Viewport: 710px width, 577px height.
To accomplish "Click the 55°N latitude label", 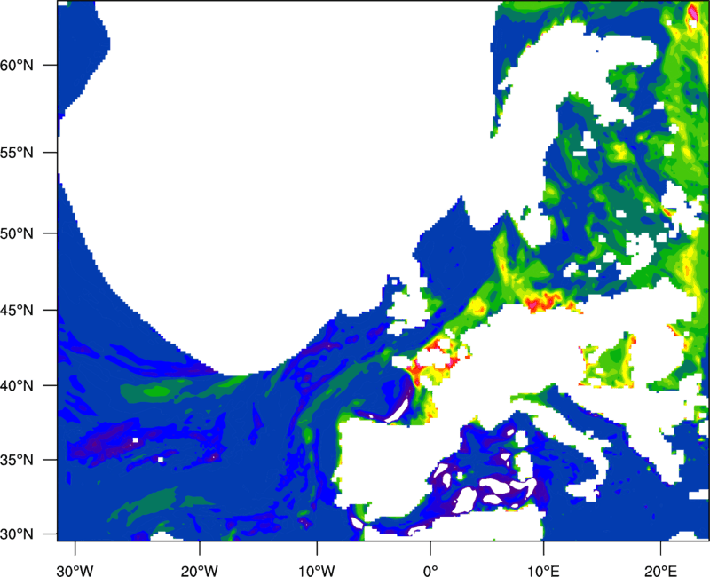I will 17,153.
